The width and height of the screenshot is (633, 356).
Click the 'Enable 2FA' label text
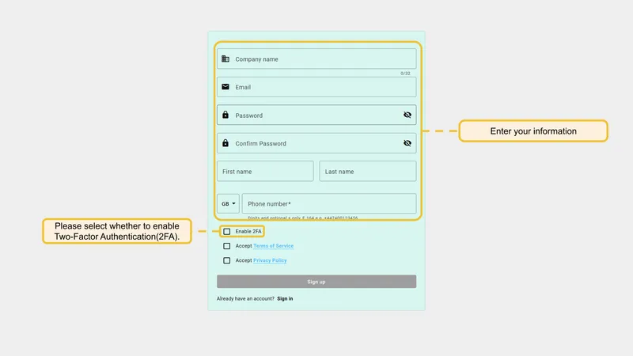point(248,231)
